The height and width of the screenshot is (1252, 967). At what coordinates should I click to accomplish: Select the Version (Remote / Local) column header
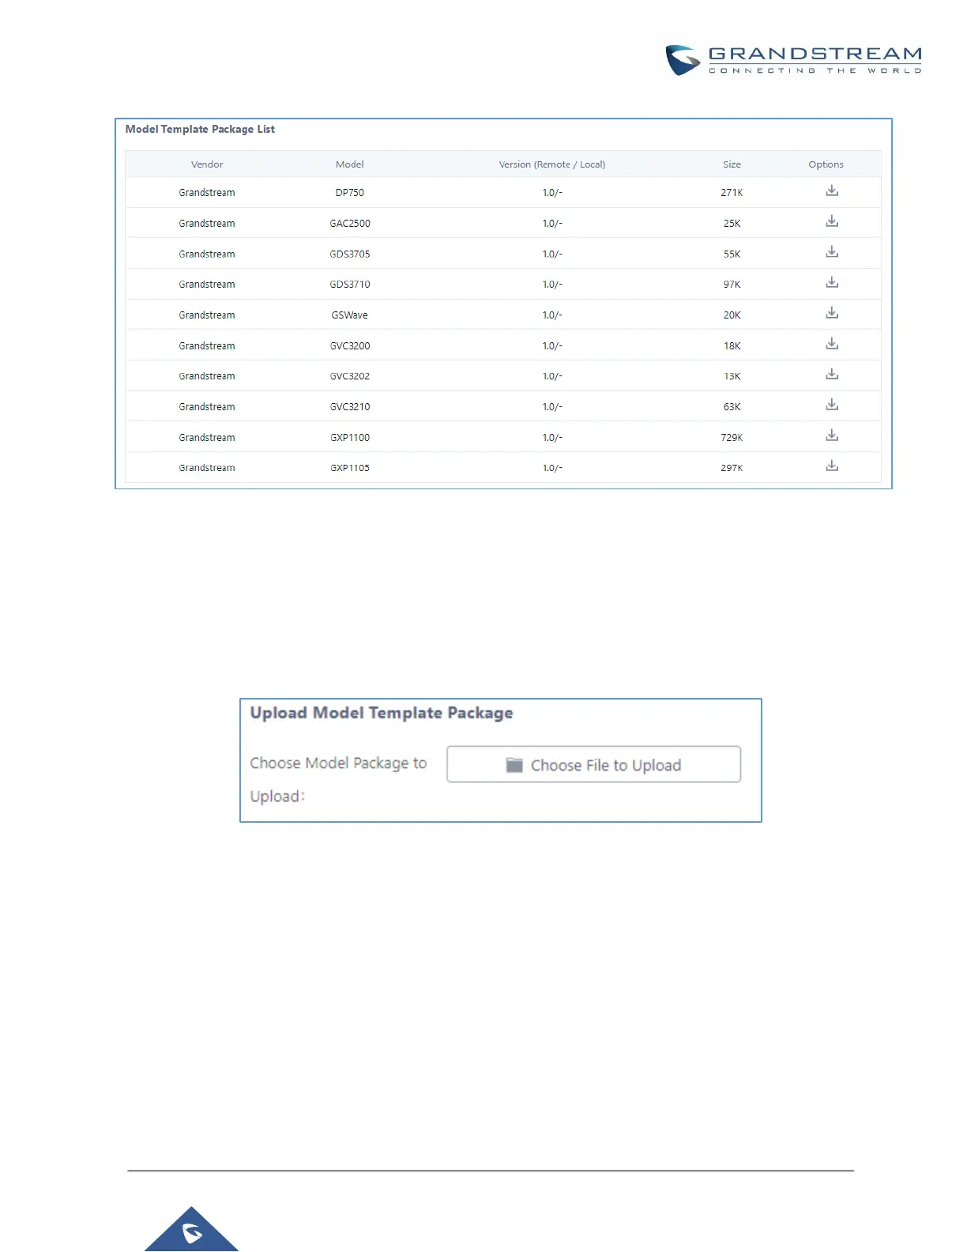pyautogui.click(x=552, y=164)
